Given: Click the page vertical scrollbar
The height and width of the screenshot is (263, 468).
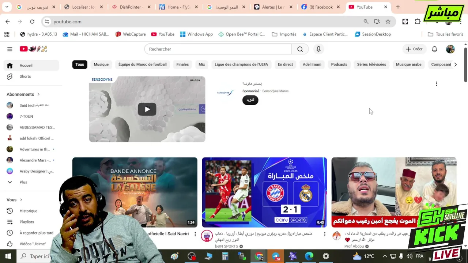Looking at the screenshot, I should click(465, 65).
